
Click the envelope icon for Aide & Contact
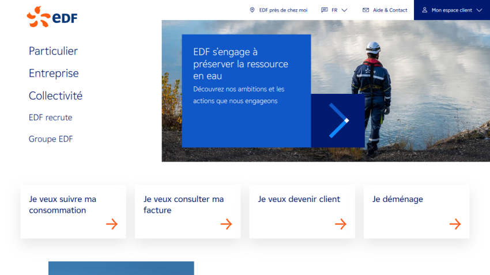click(x=365, y=10)
